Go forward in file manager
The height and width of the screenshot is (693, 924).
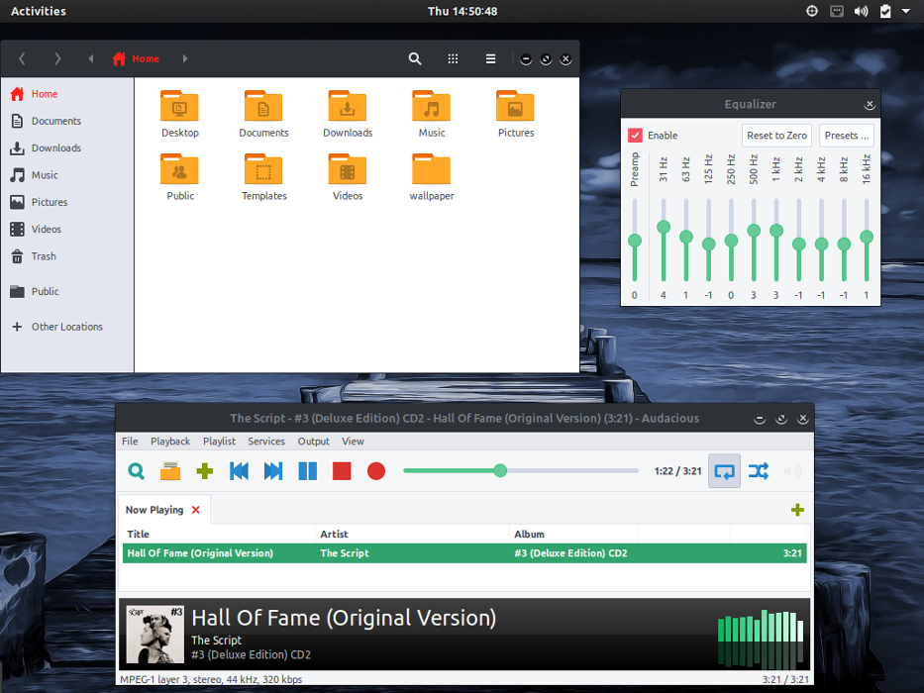57,58
